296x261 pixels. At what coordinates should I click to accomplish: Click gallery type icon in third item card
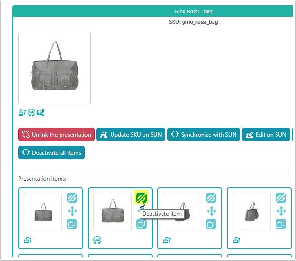167,240
